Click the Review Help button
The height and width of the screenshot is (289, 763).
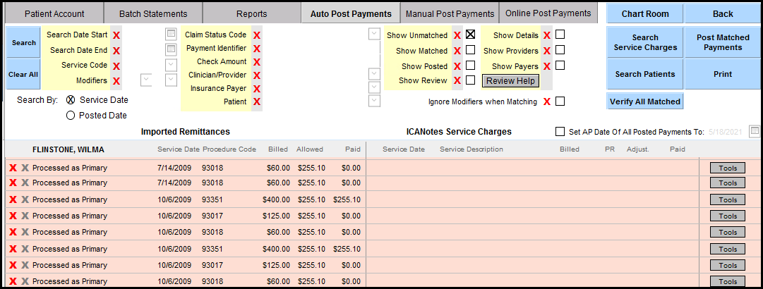point(510,81)
